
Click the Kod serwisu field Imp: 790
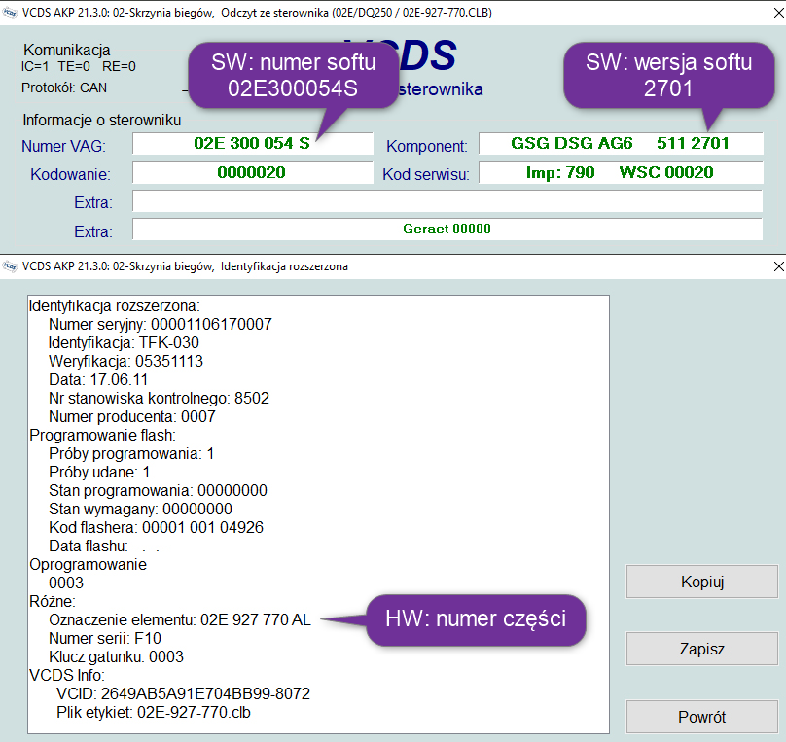(621, 173)
